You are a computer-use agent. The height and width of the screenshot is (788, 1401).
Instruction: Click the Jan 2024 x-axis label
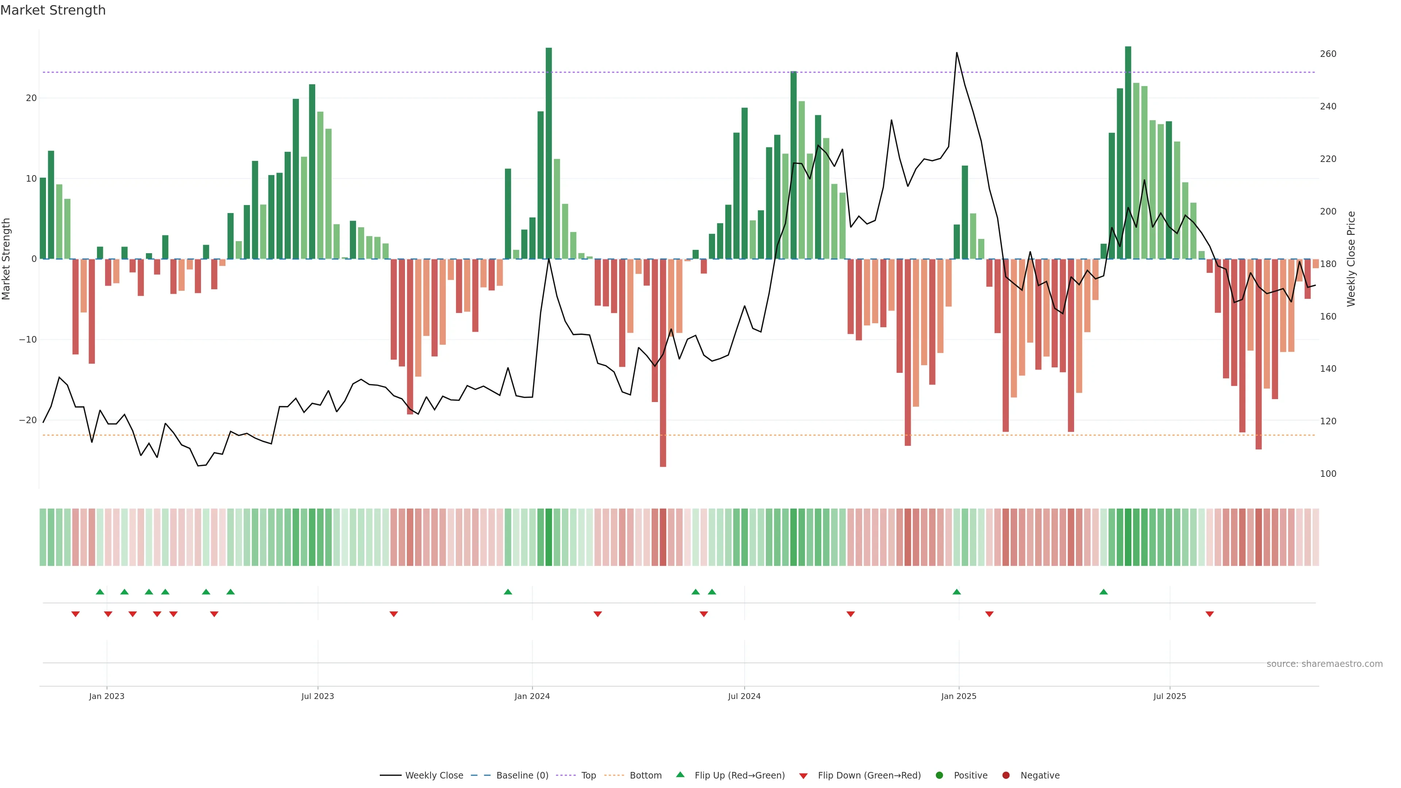532,696
